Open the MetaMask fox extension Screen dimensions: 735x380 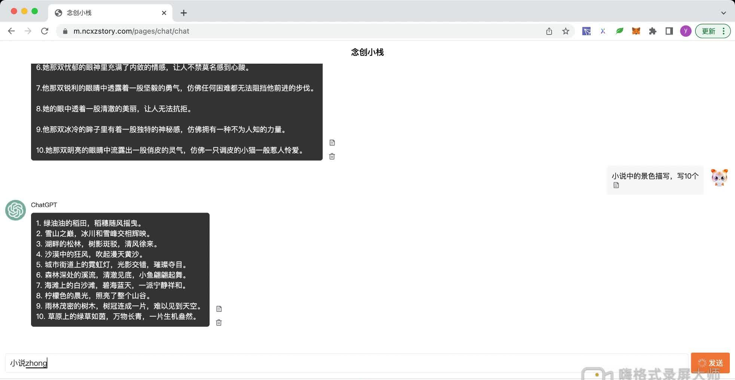coord(635,31)
